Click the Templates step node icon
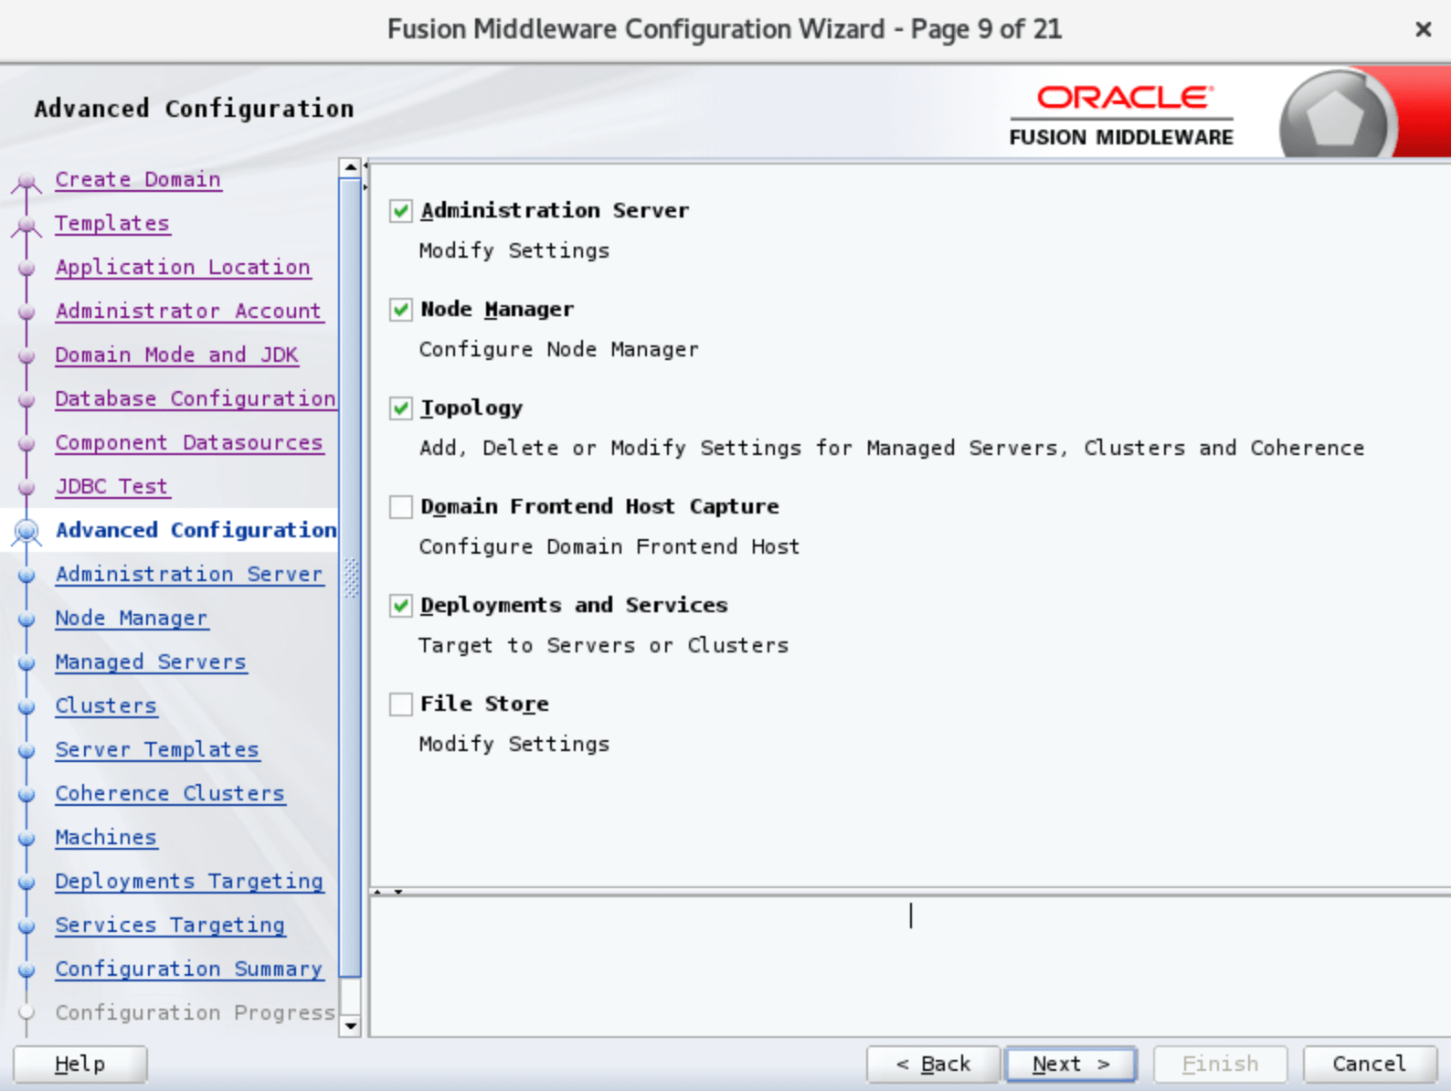Viewport: 1451px width, 1091px height. coord(26,225)
